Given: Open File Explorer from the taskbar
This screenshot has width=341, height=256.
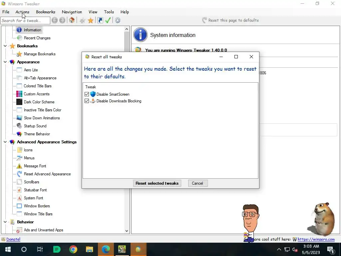Looking at the screenshot, I should tap(89, 249).
